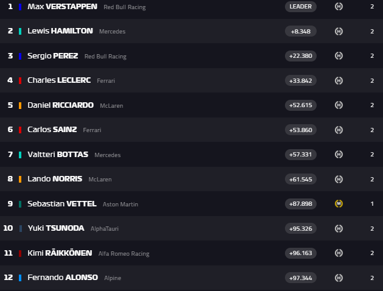
Task: Click Verstappen's hard tyre compound icon
Action: [x=339, y=7]
